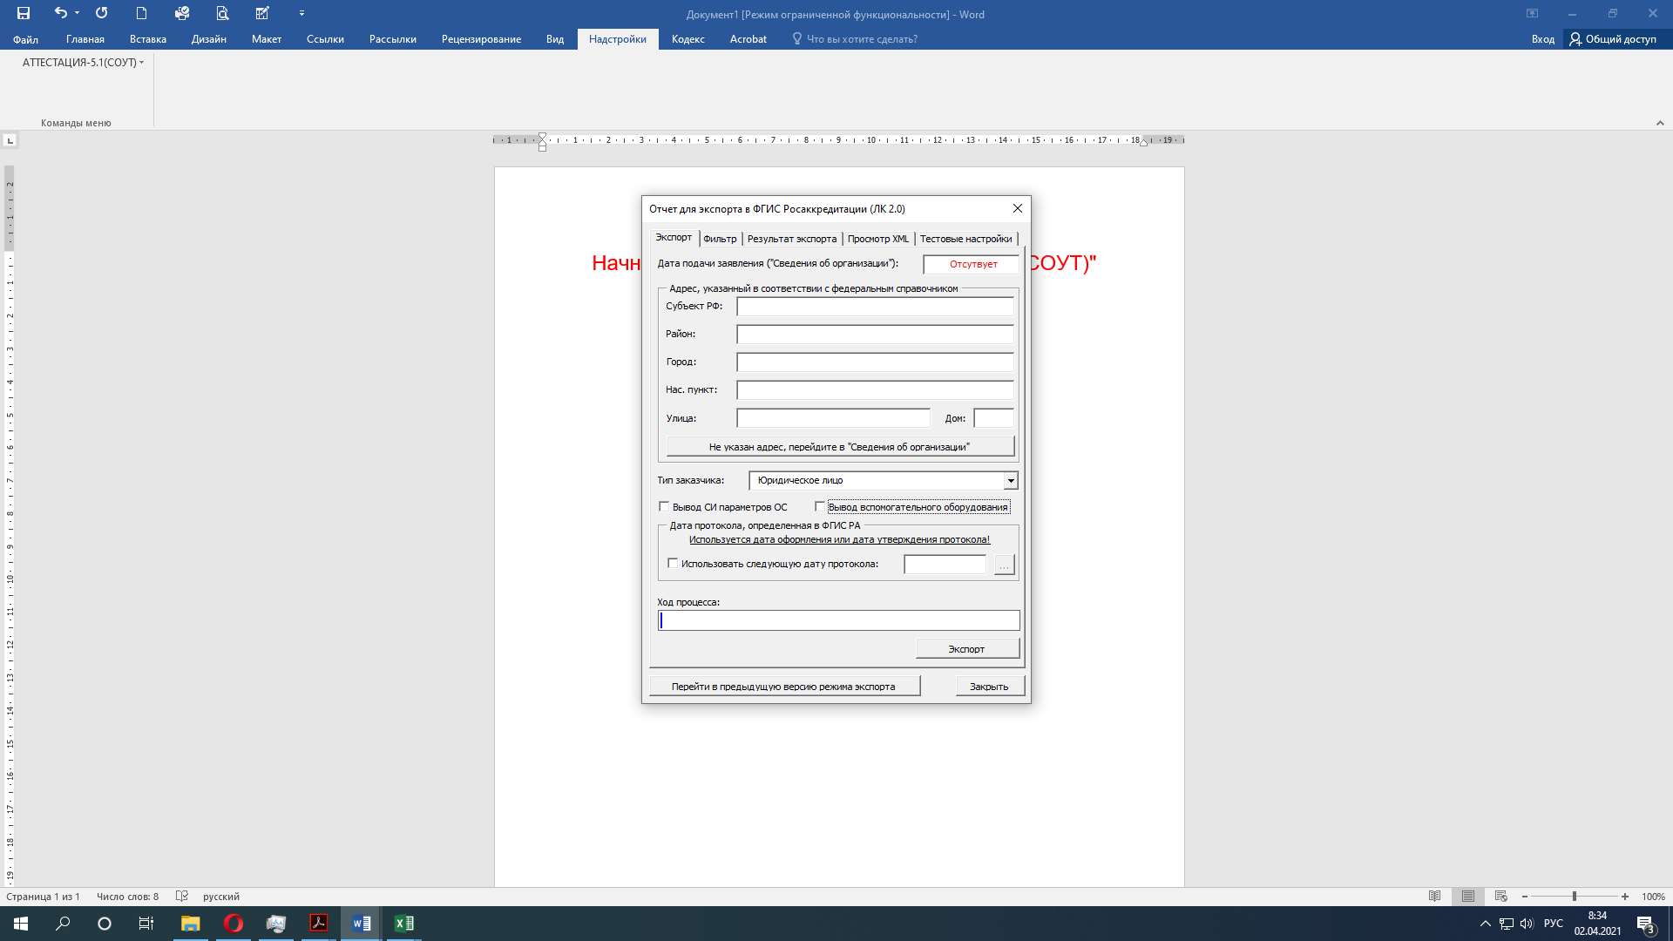Open the Вид ribbon tab

tap(555, 39)
